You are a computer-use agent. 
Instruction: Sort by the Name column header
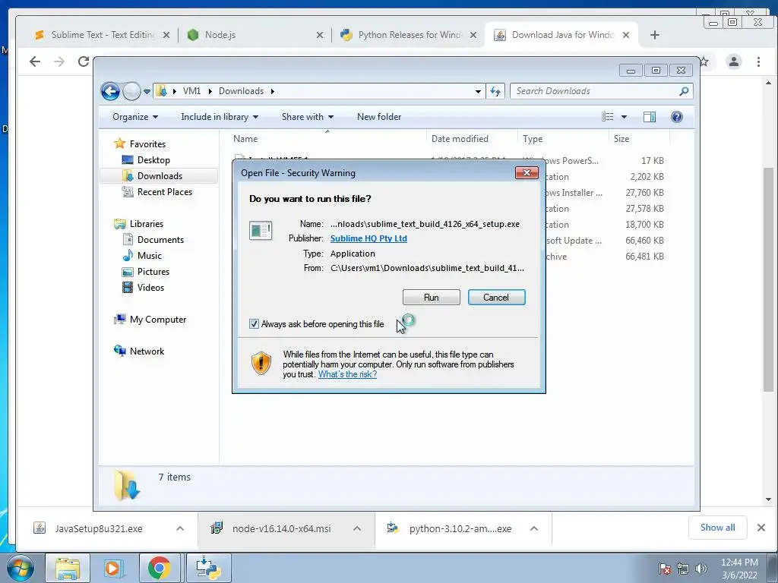pyautogui.click(x=327, y=139)
